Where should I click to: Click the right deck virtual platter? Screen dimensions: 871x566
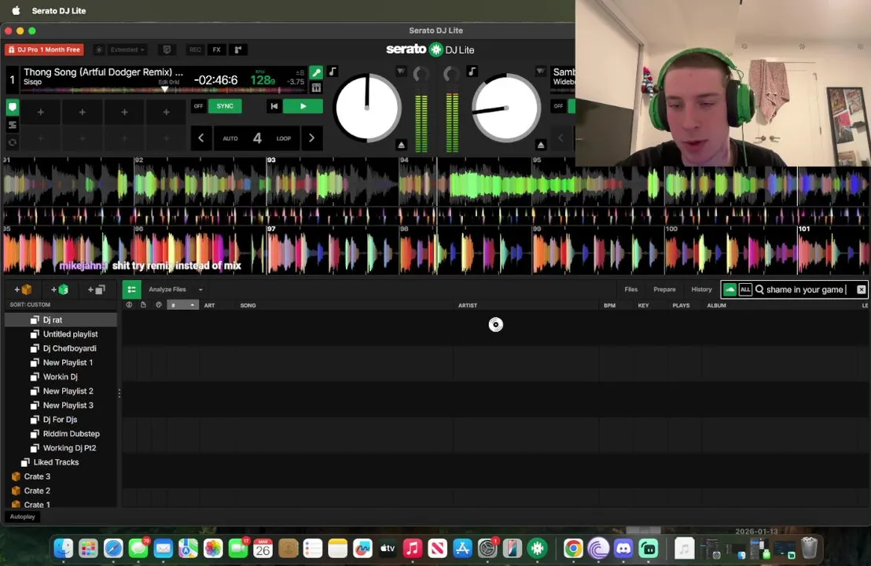(x=506, y=108)
